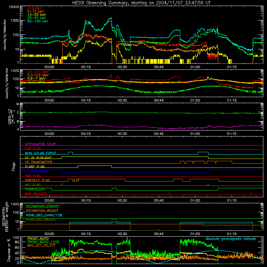The height and width of the screenshot is (267, 267).
Task: Click the DECIMATION_WEIGHT legend label
Action: (x=42, y=211)
